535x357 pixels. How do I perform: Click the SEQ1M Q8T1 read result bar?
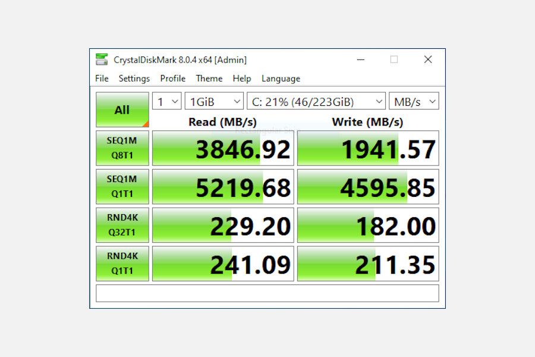[223, 148]
